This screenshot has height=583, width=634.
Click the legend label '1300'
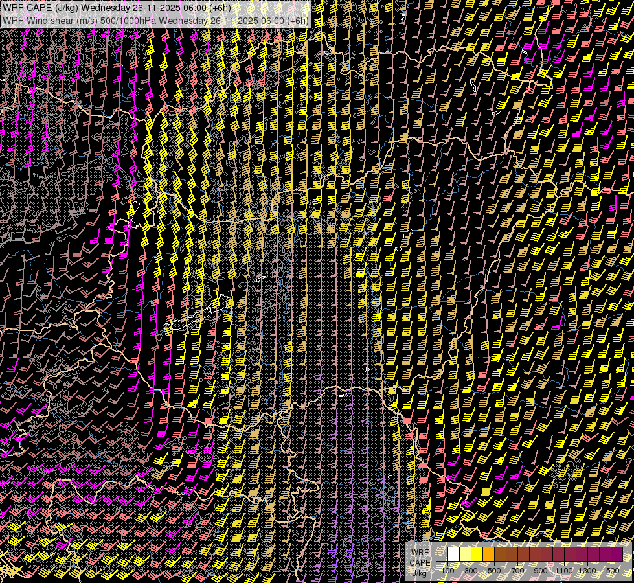587,571
